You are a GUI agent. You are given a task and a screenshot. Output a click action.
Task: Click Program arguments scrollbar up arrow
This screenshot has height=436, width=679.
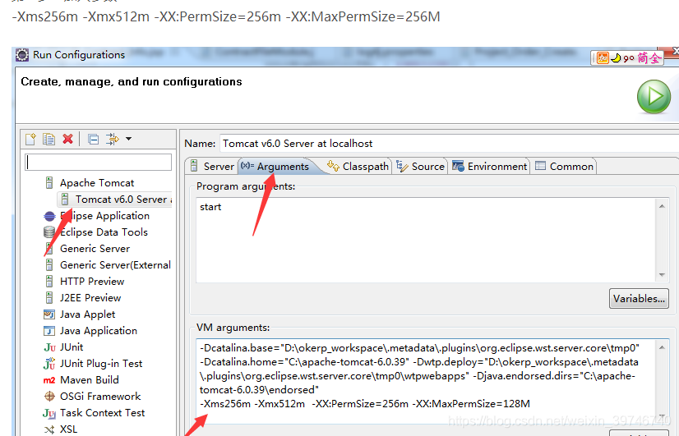pyautogui.click(x=662, y=206)
